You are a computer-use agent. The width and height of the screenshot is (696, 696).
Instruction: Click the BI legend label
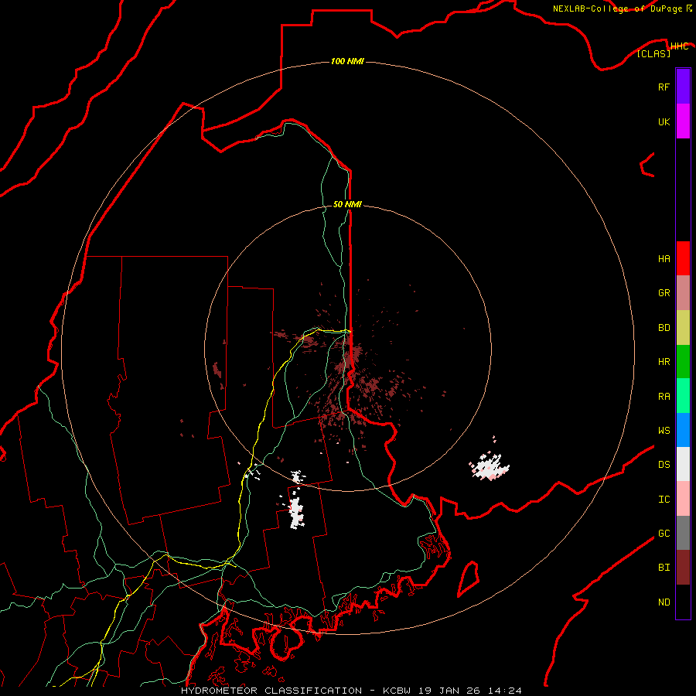pyautogui.click(x=664, y=568)
